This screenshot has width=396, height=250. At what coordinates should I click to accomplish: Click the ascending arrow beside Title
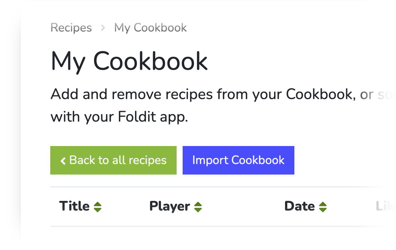97,204
